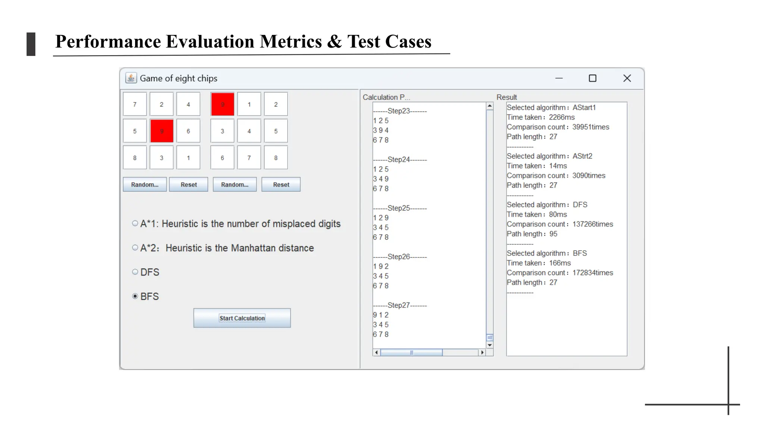Click tile 8 in the right grid

click(276, 158)
